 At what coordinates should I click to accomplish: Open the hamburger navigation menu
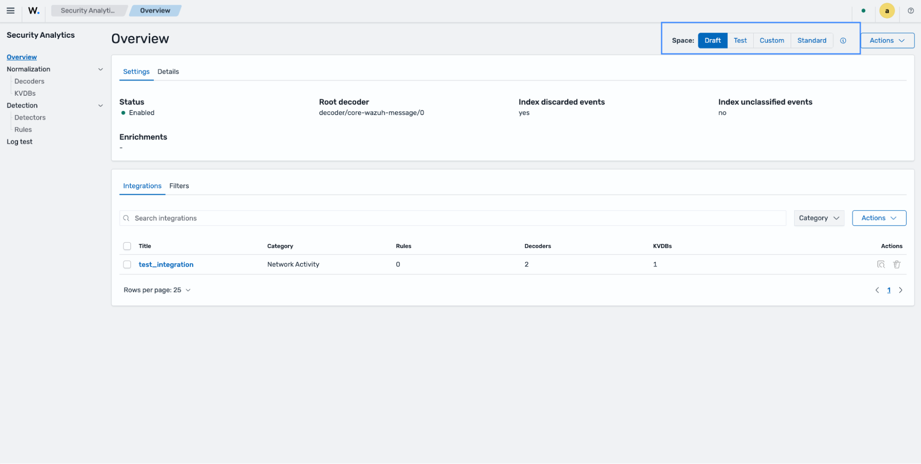point(11,11)
